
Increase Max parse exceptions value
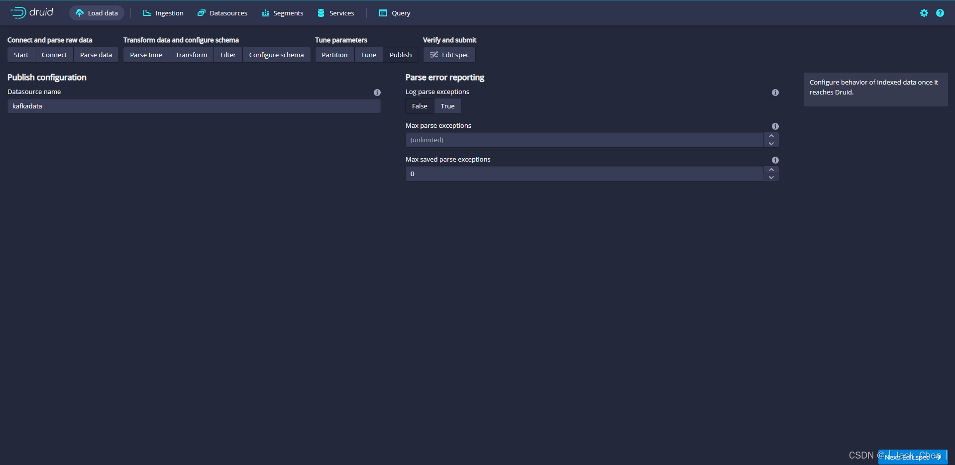pos(771,136)
